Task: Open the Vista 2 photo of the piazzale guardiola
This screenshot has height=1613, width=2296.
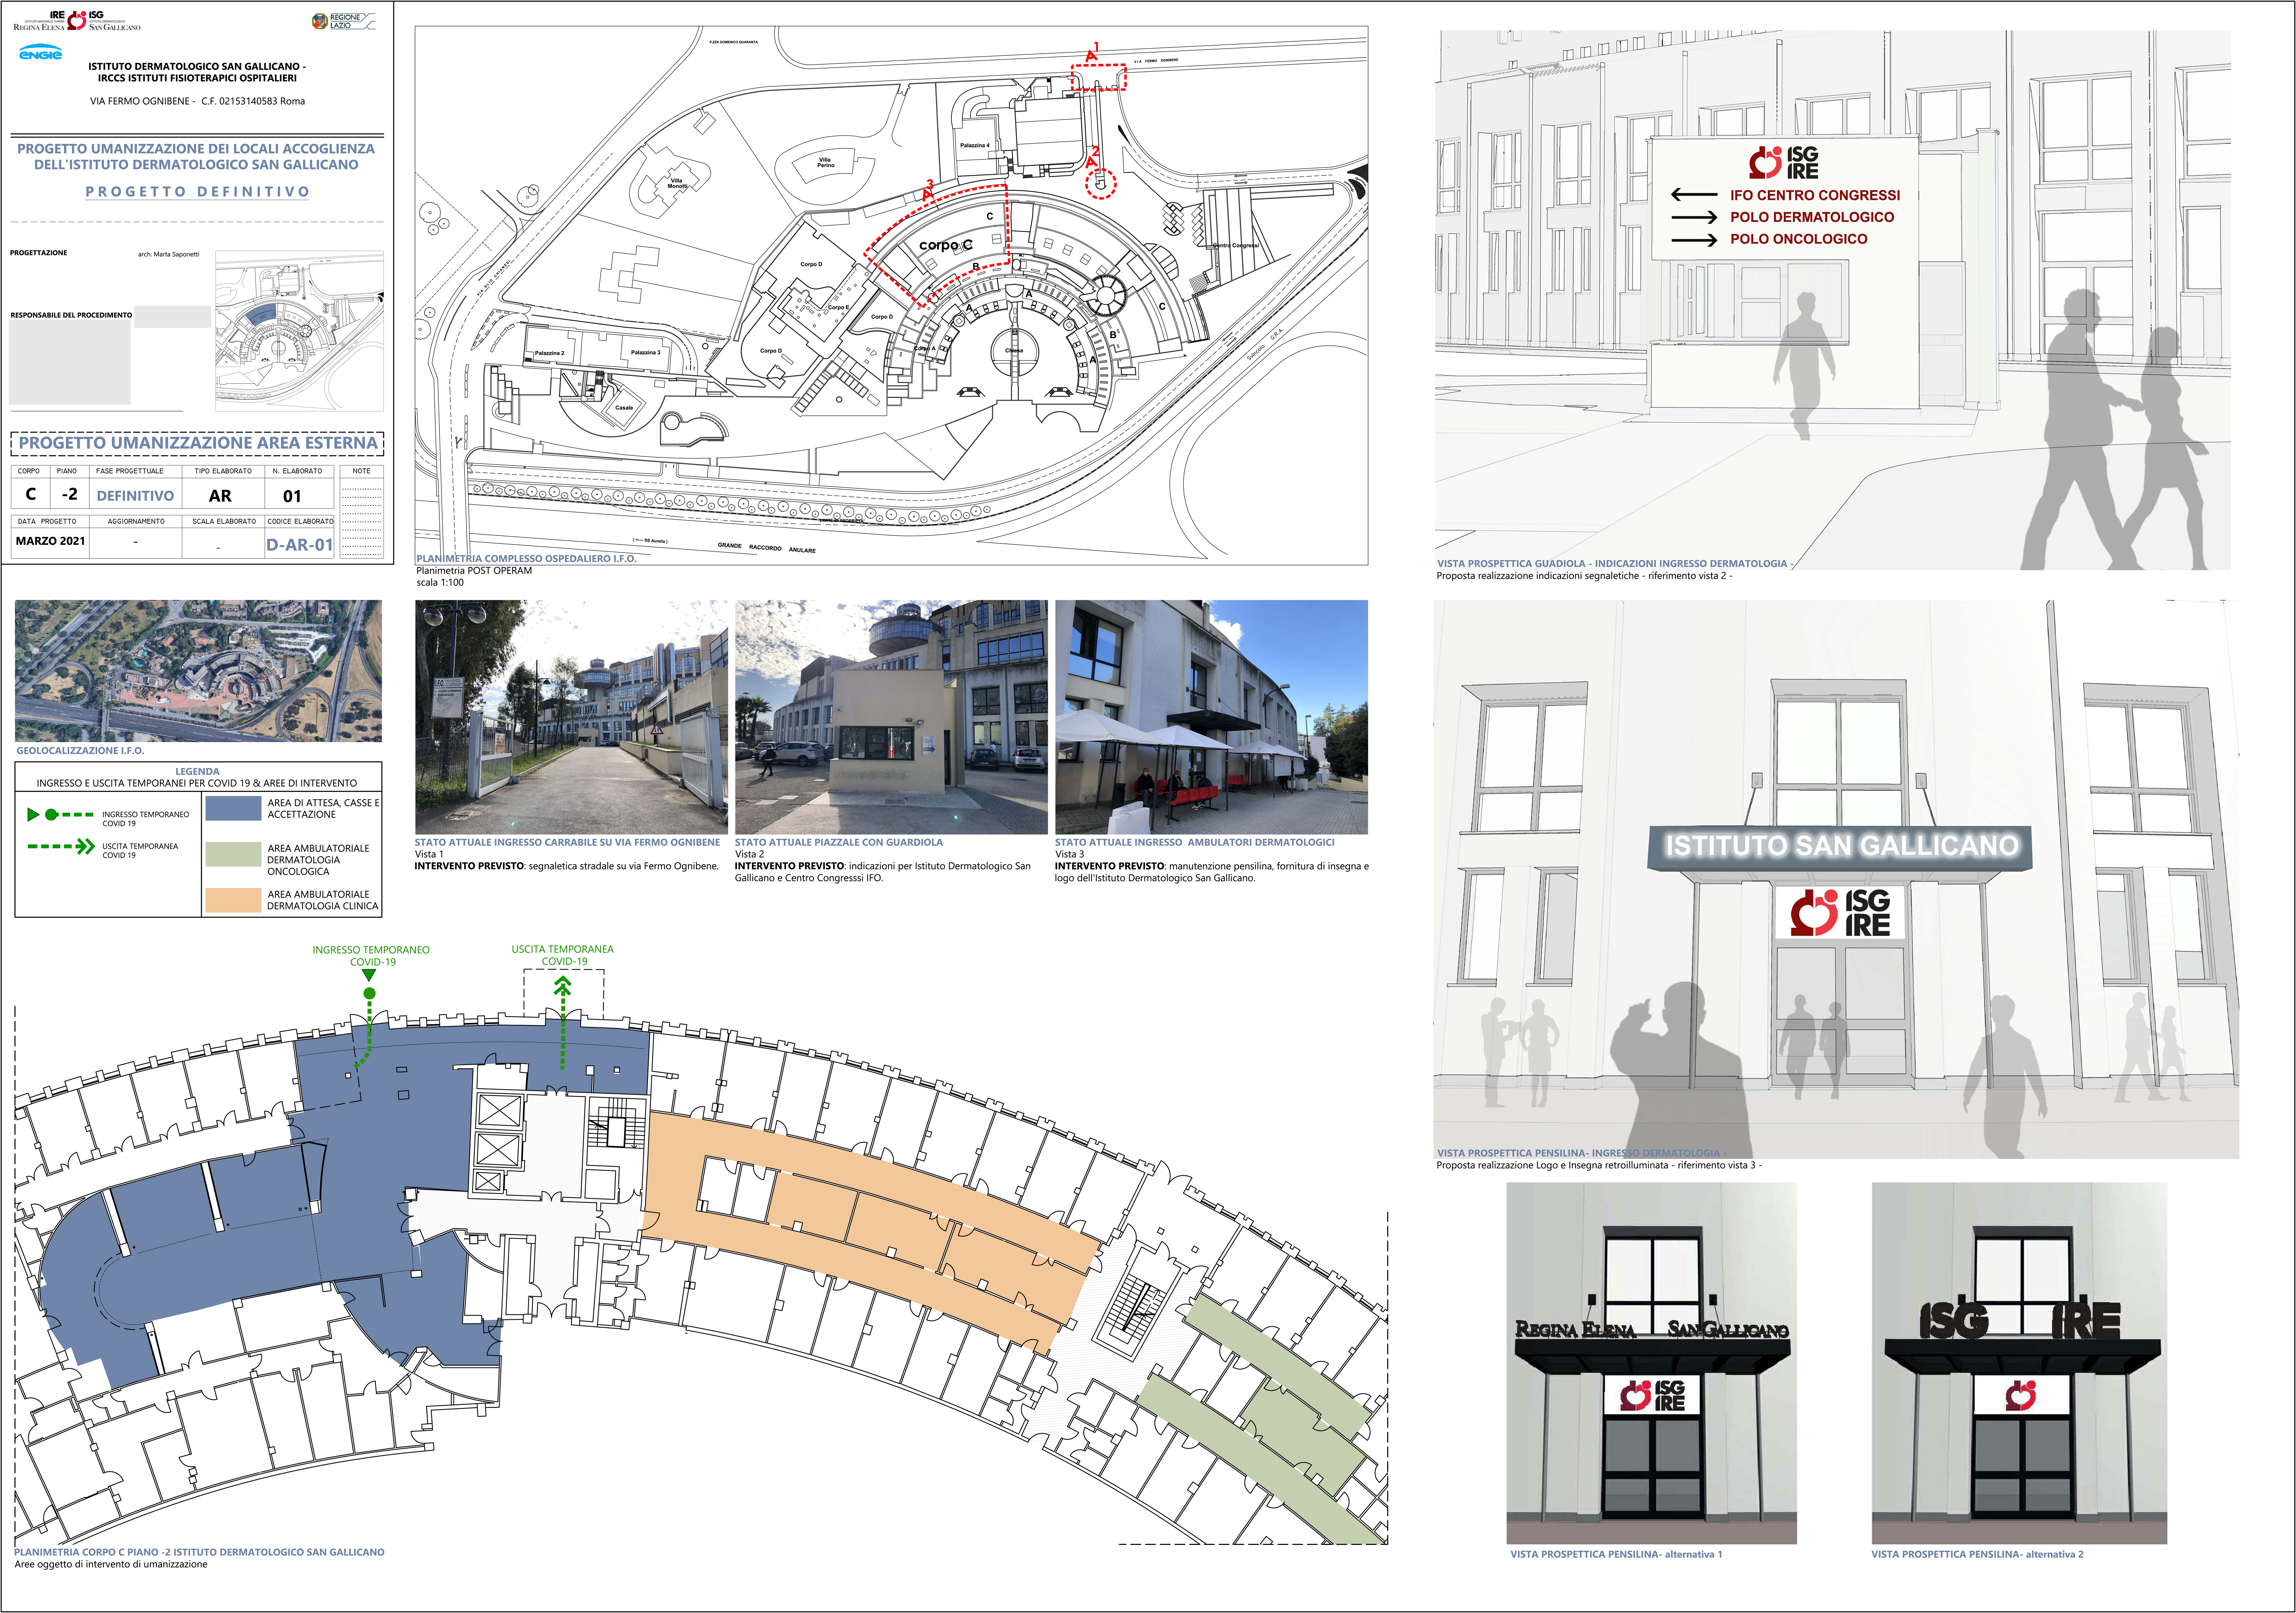Action: 891,716
